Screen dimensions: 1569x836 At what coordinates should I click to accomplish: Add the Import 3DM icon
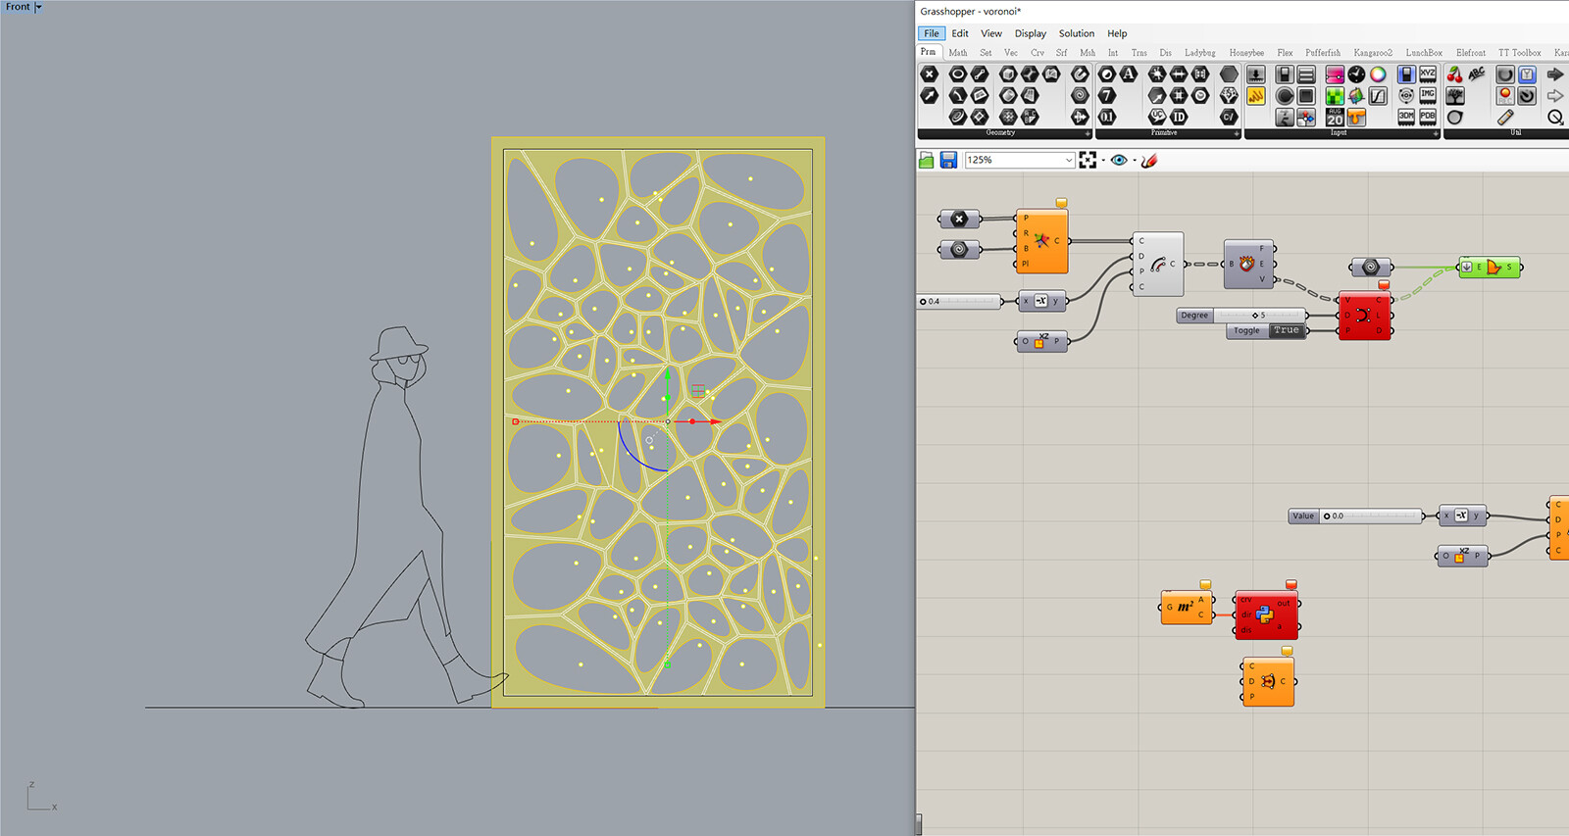pos(1406,117)
